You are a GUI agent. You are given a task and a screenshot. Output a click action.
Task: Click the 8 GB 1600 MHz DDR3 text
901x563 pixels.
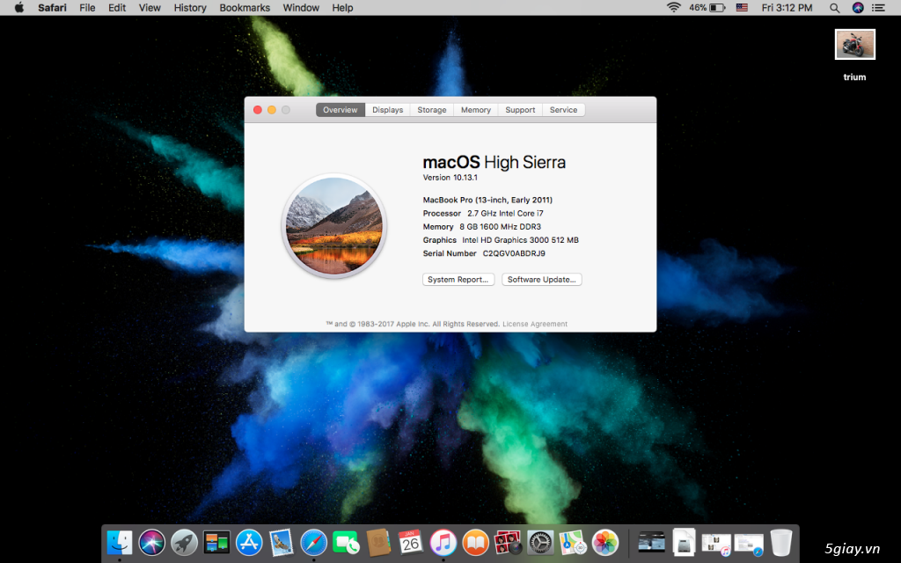(x=500, y=227)
